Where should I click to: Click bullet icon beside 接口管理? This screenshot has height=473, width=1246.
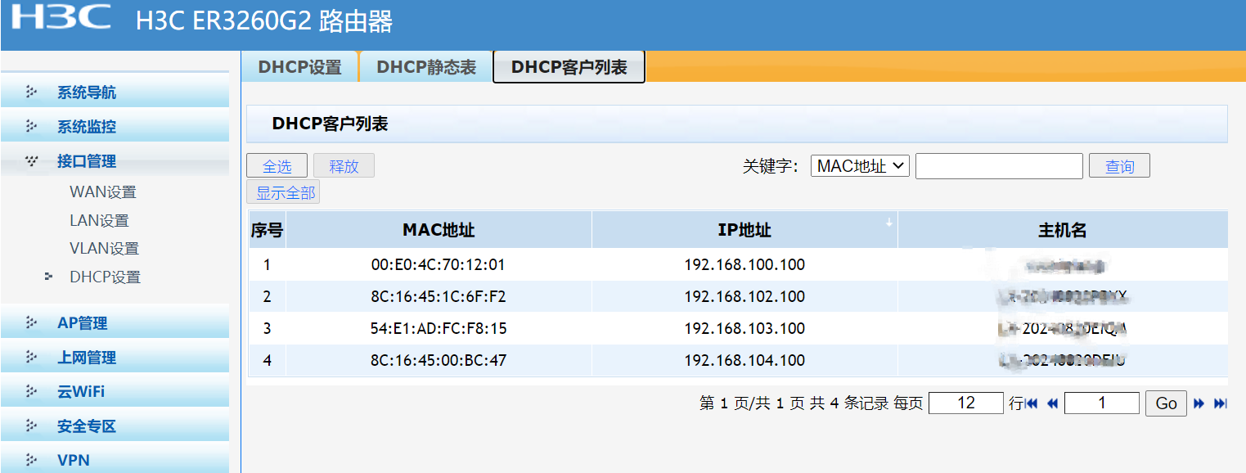click(x=32, y=160)
